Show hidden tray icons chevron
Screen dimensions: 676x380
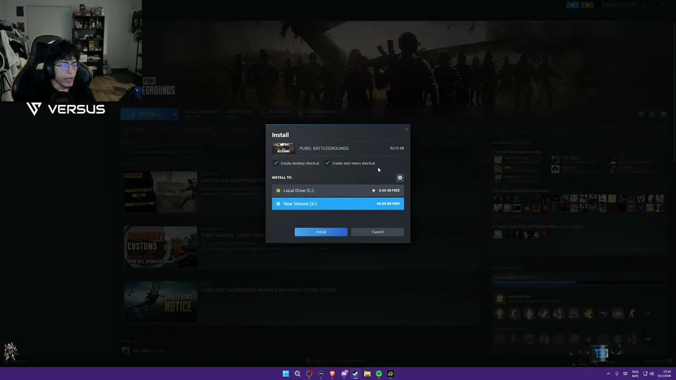(608, 374)
